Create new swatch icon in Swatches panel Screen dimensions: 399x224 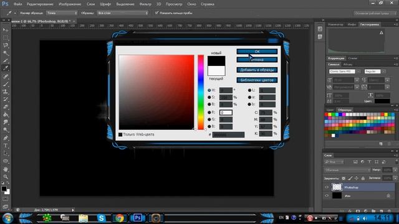[x=381, y=144]
